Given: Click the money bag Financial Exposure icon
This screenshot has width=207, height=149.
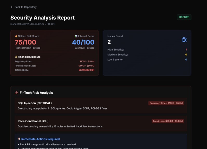Looking at the screenshot, I should coord(16,57).
